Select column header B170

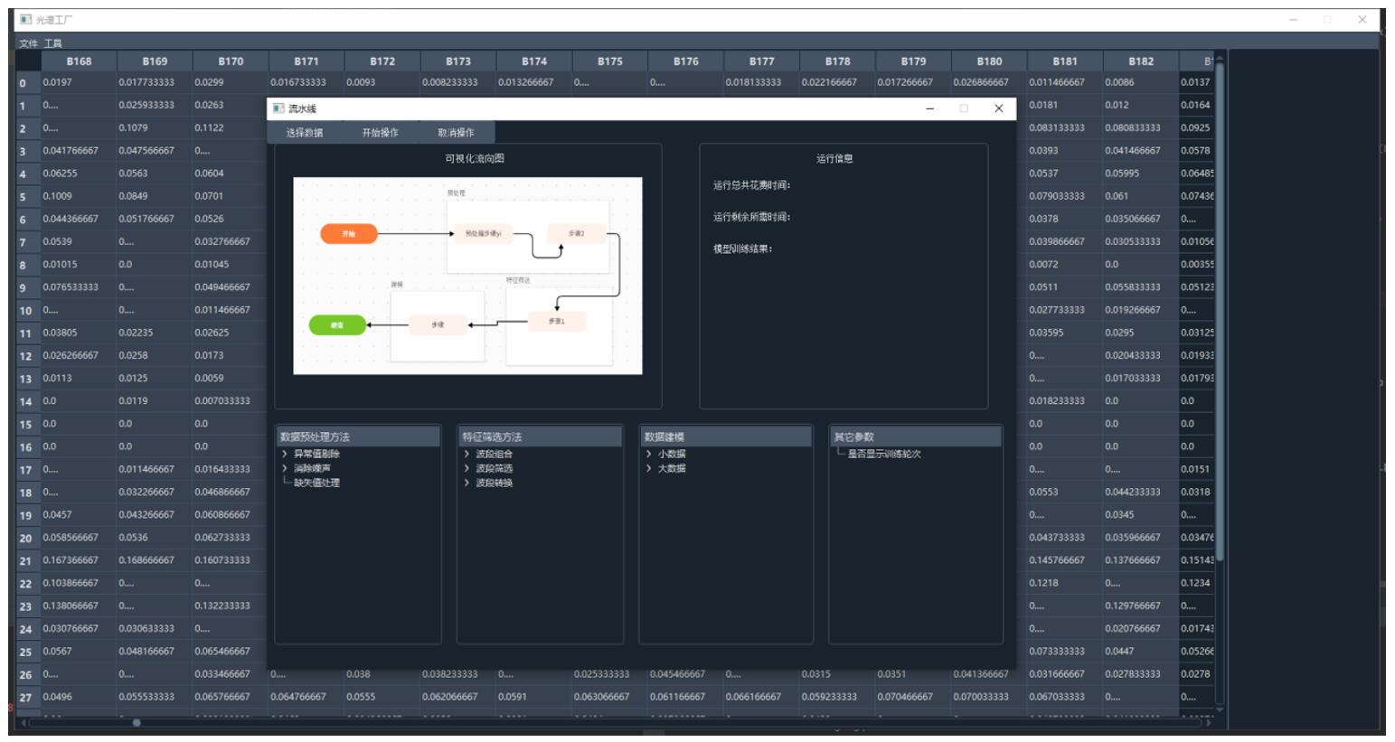(x=231, y=61)
